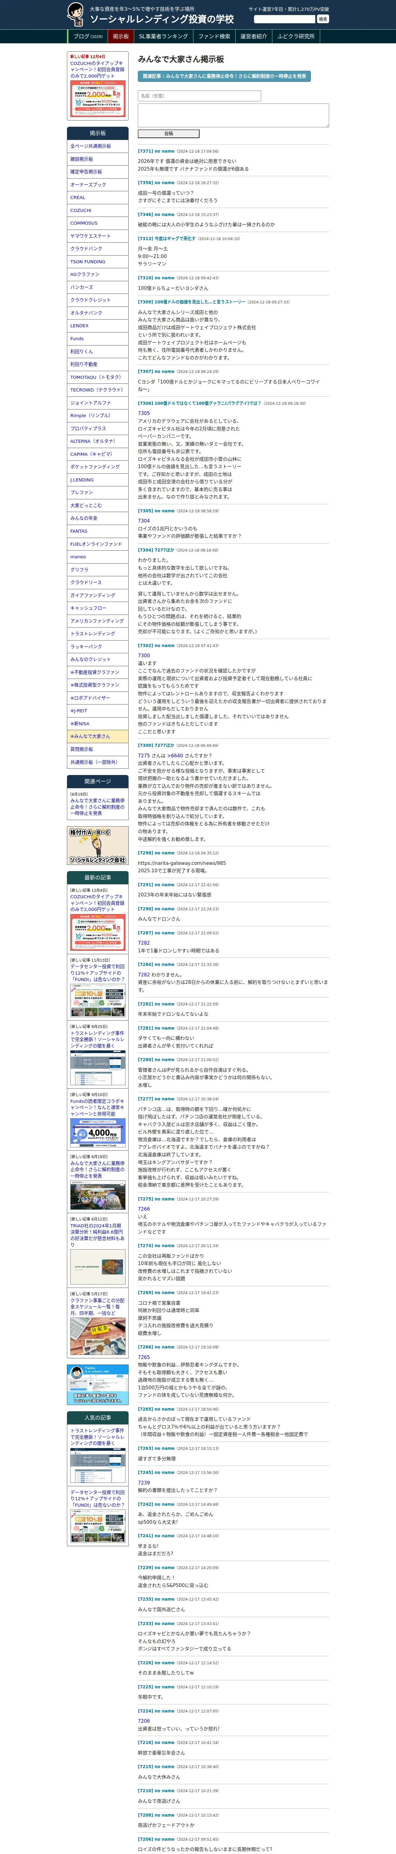The width and height of the screenshot is (396, 1854).
Task: Open the オルタナバンク board
Action: [x=98, y=313]
